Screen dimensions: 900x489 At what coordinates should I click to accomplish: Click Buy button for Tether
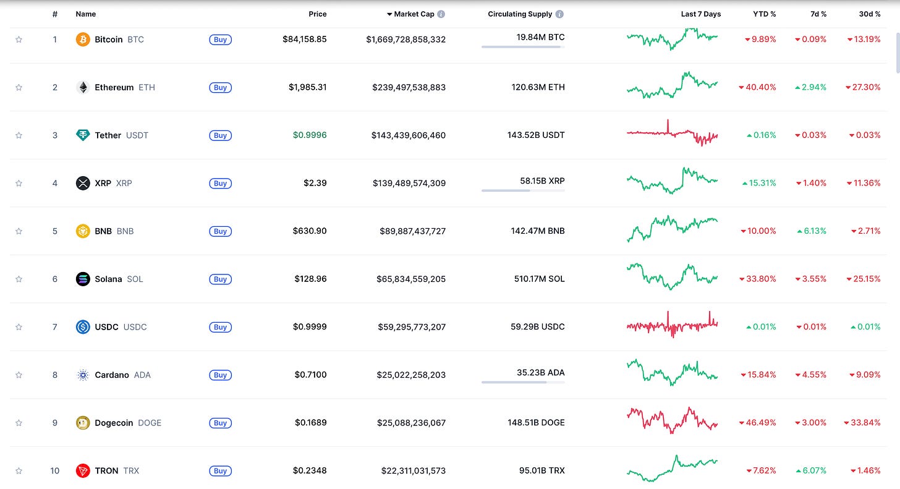(x=221, y=135)
